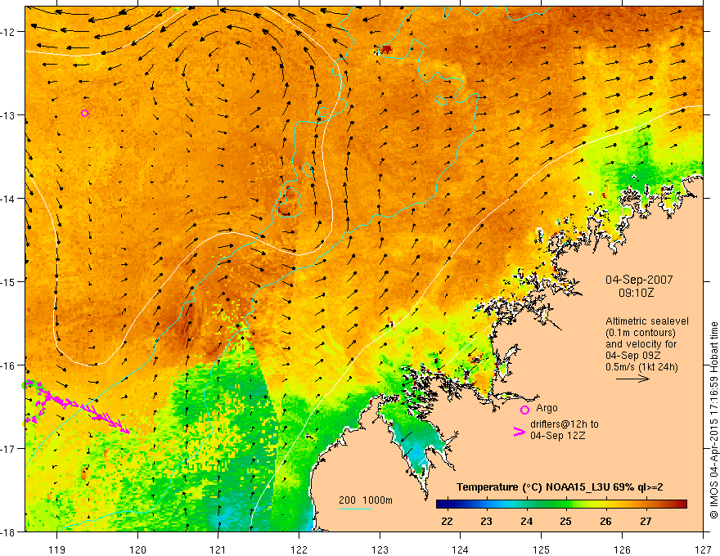
Task: Click the 0.5m/s velocity scale arrow
Action: pos(632,379)
